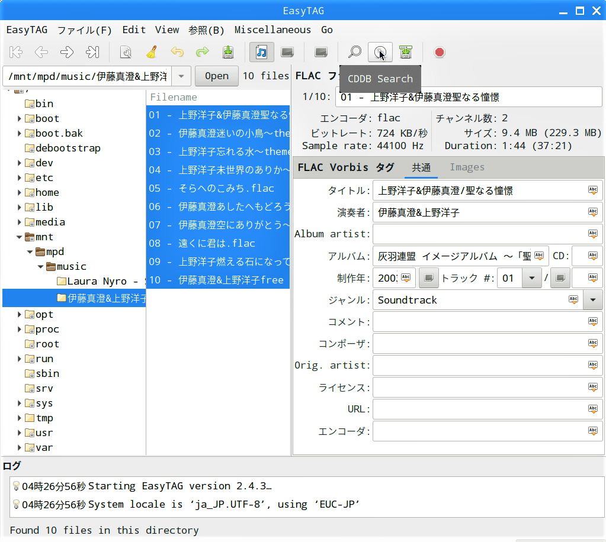The image size is (606, 542).
Task: Click Abc icon in the URL field
Action: tap(593, 409)
